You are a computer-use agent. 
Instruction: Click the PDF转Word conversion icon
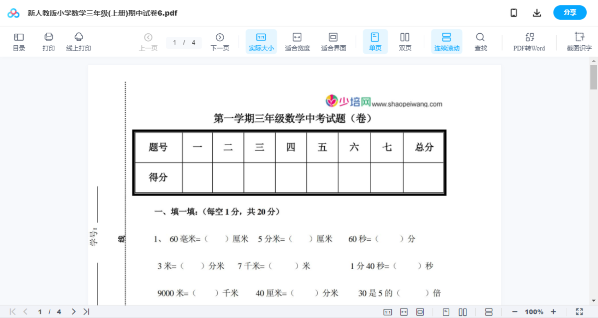(x=529, y=41)
